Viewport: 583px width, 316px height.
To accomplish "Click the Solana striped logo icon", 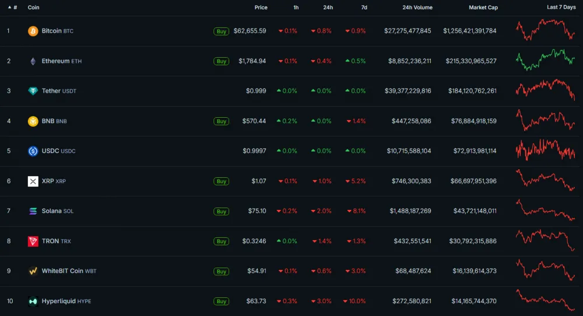I will pyautogui.click(x=33, y=211).
